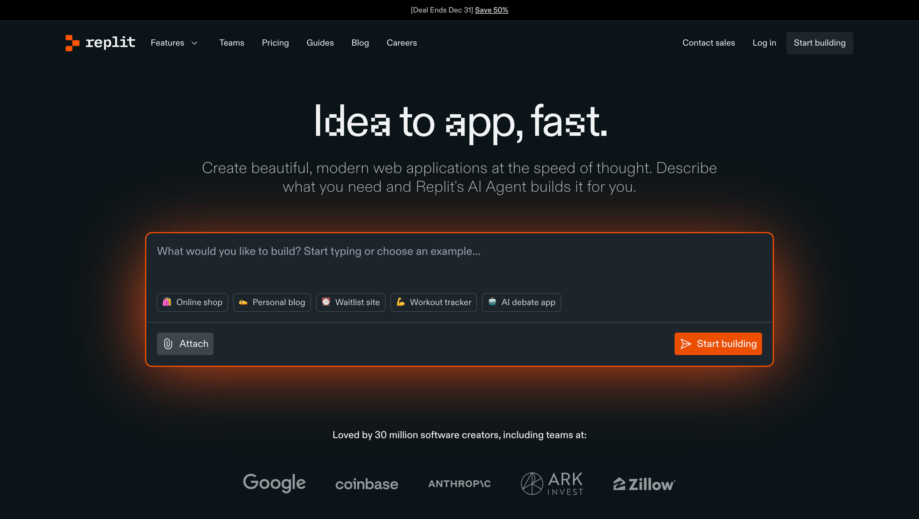Click the Attach button

point(185,344)
